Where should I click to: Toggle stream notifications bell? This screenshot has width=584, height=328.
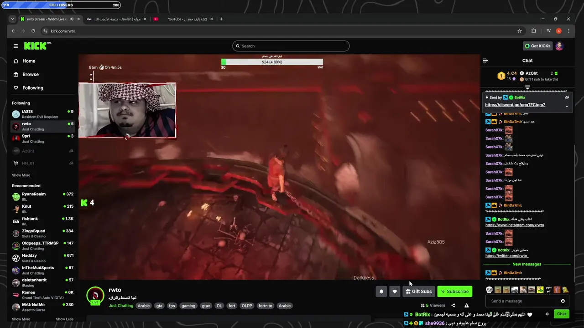click(x=381, y=292)
